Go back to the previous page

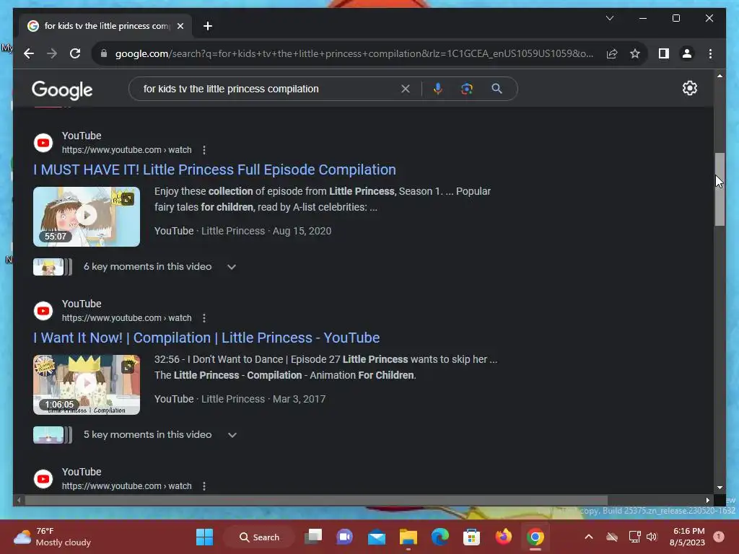29,53
